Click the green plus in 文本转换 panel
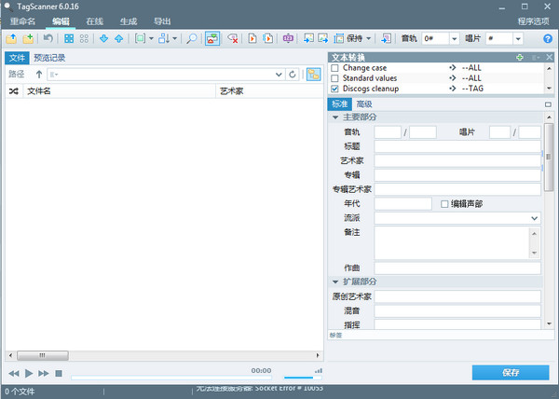 click(520, 58)
